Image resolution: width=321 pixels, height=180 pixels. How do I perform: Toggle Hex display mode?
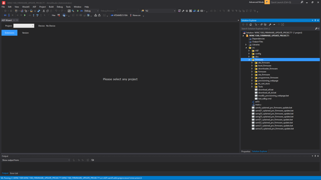(x=54, y=15)
